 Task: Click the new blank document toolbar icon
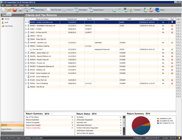point(3,10)
